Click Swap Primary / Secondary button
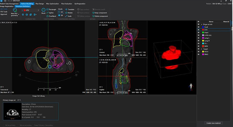This screenshot has width=233, height=127. click(43, 125)
